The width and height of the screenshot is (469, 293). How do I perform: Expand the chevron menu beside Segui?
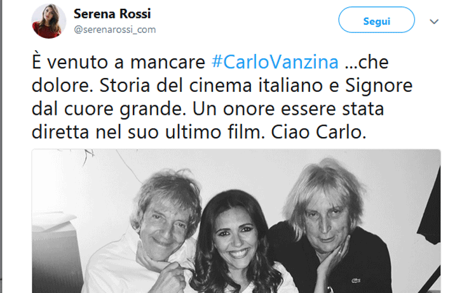[434, 22]
